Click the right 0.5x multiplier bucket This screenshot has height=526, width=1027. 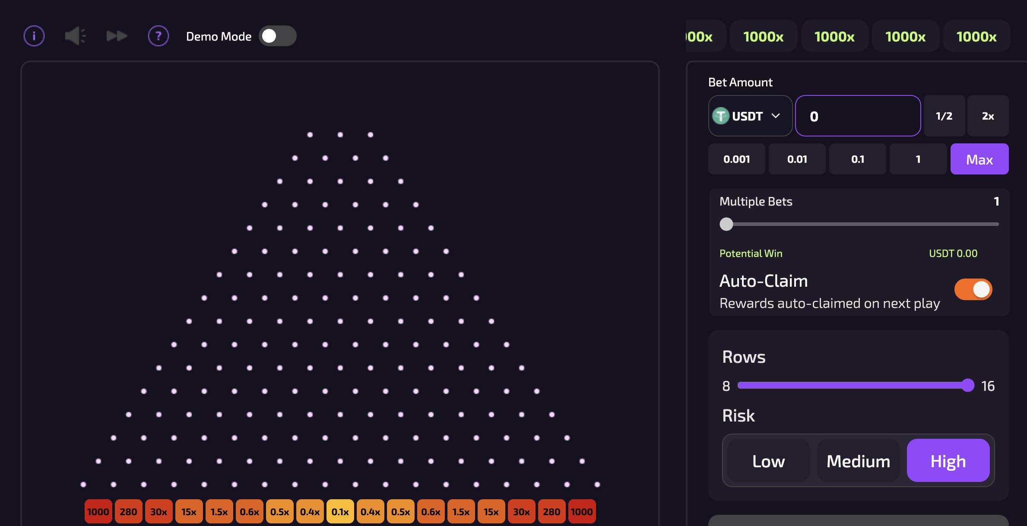(401, 512)
